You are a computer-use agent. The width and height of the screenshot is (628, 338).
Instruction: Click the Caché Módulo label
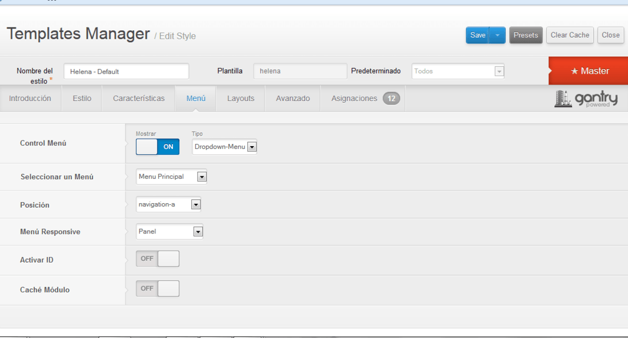pos(45,289)
